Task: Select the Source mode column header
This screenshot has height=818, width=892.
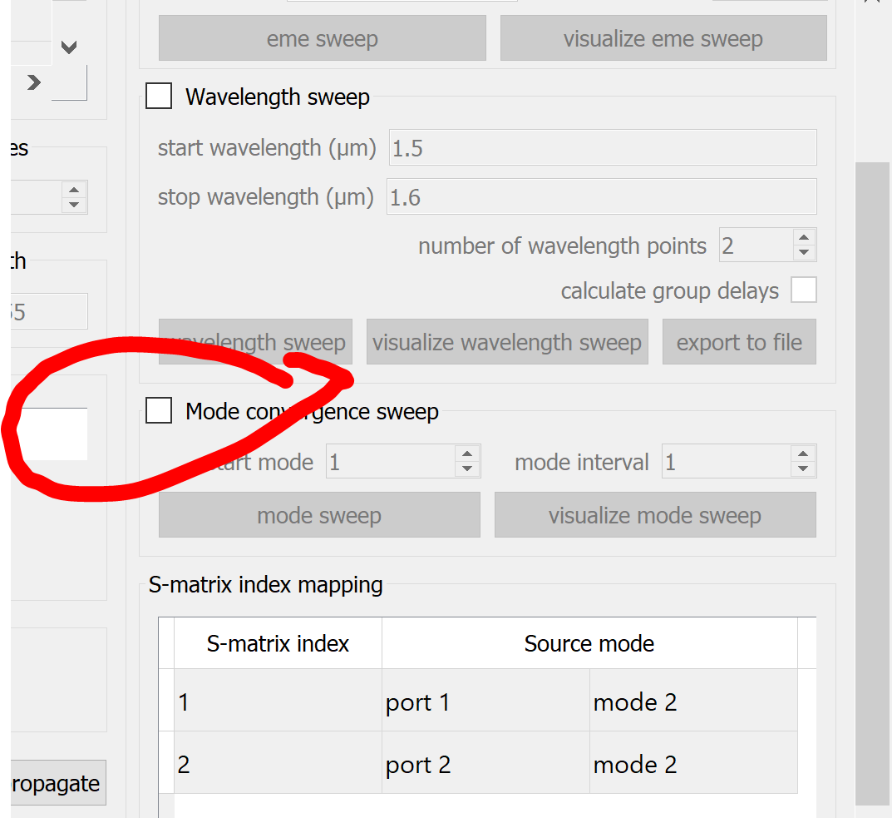Action: pos(589,643)
